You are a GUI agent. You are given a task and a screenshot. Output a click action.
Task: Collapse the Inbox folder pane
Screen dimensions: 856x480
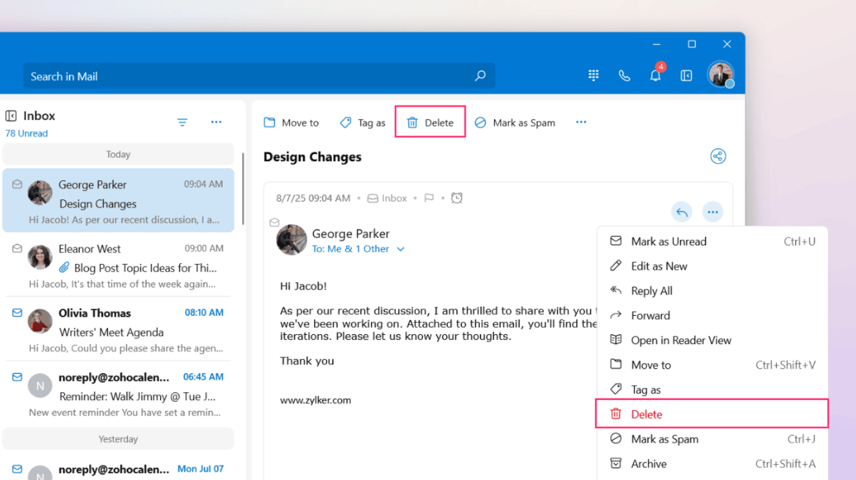(11, 116)
